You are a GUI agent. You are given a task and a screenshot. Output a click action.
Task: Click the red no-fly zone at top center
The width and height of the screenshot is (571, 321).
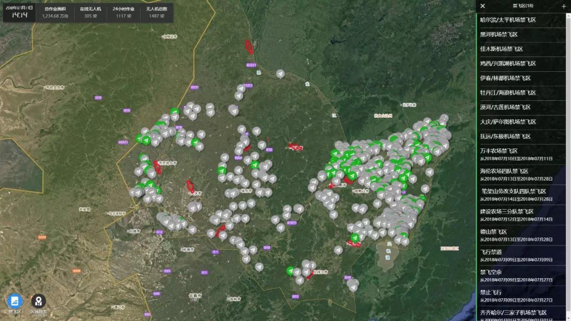(x=248, y=47)
